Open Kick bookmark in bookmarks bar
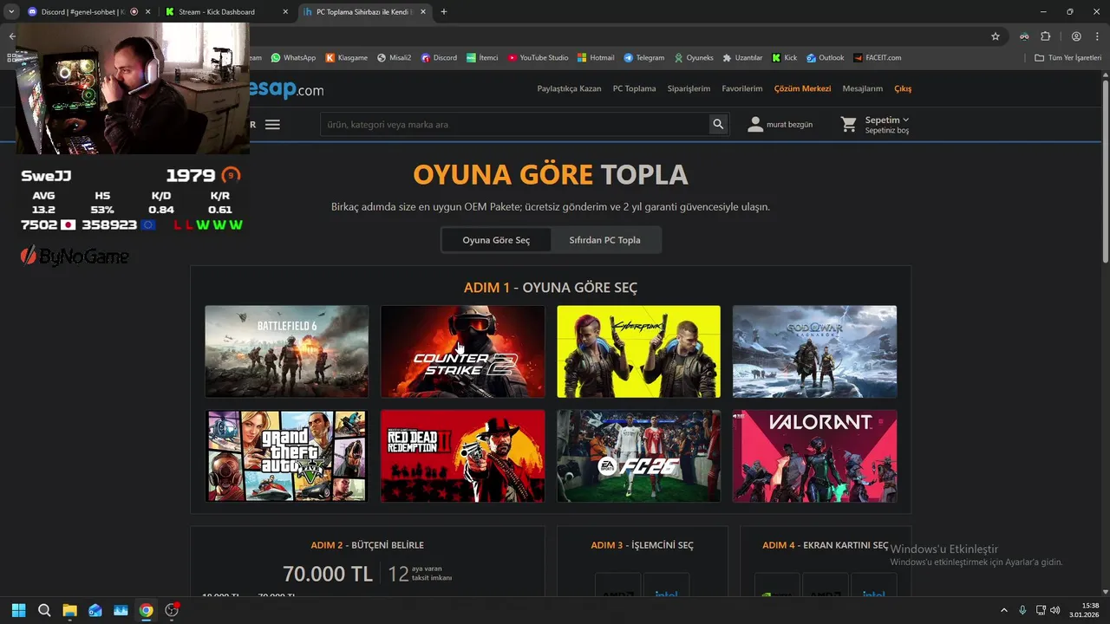Image resolution: width=1110 pixels, height=624 pixels. coord(785,58)
